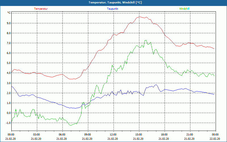The width and height of the screenshot is (227, 142).
Task: Click the -1,0 y-axis value
Action: [8, 123]
